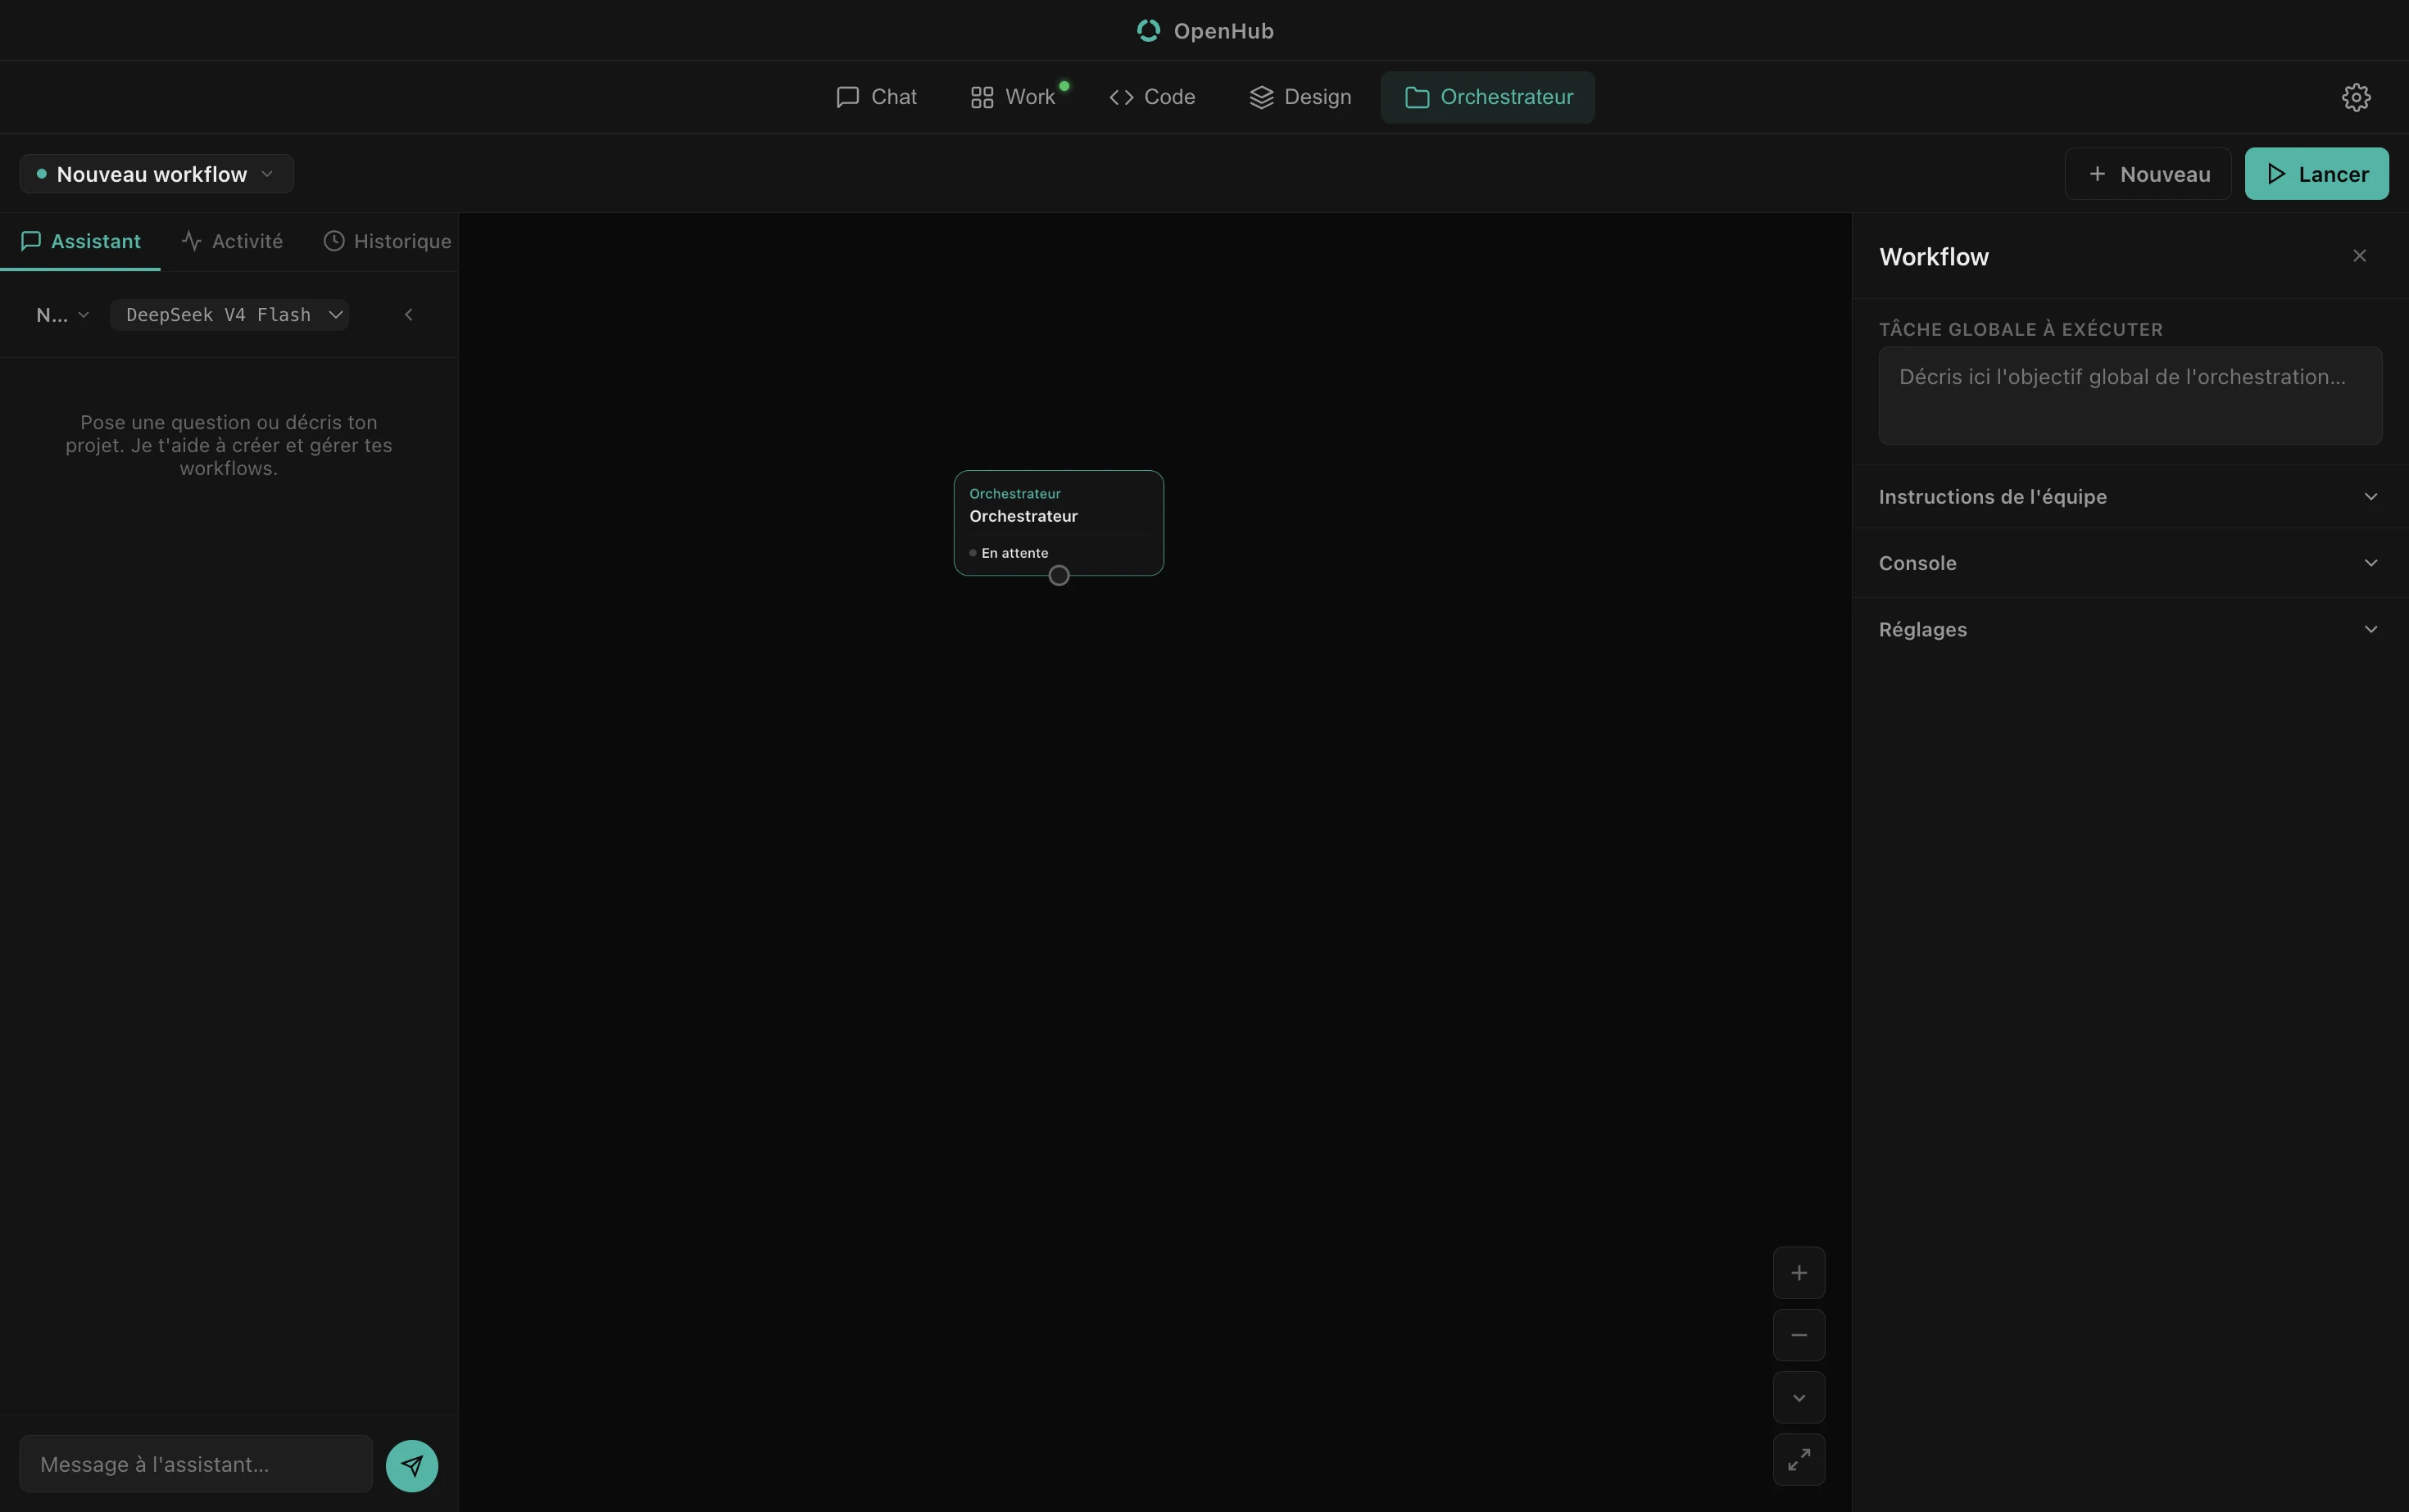2409x1512 pixels.
Task: Select the Orchestrateur node on canvas
Action: (x=1059, y=522)
